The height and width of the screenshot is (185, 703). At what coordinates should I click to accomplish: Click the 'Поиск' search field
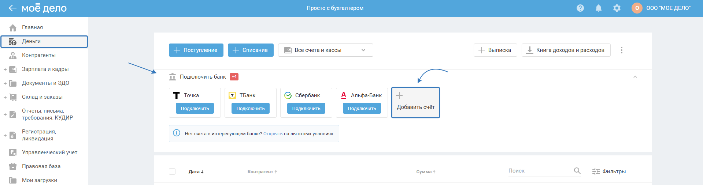[539, 171]
